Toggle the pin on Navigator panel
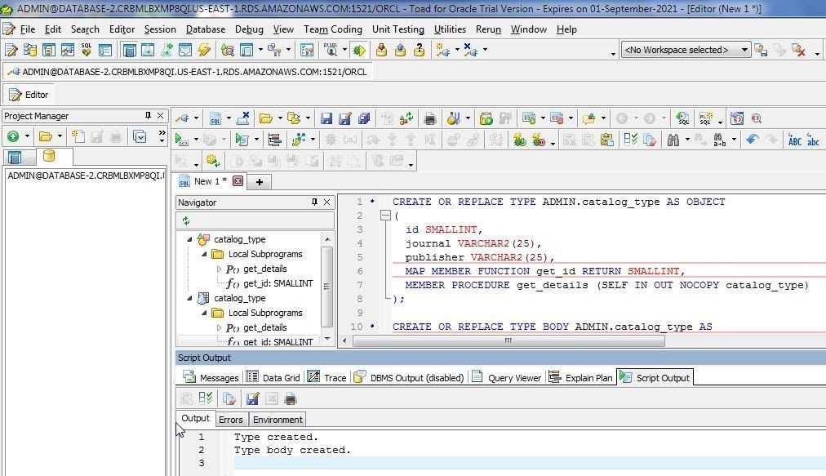Viewport: 826px width, 476px height. [314, 202]
